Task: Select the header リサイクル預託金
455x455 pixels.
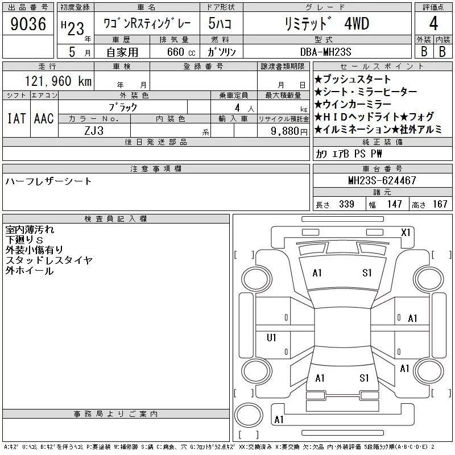Action: [283, 119]
